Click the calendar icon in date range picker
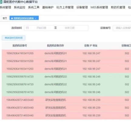 [x=27, y=28]
